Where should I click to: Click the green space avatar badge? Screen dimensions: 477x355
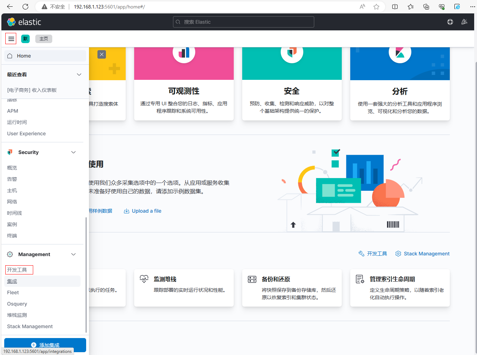pos(25,39)
